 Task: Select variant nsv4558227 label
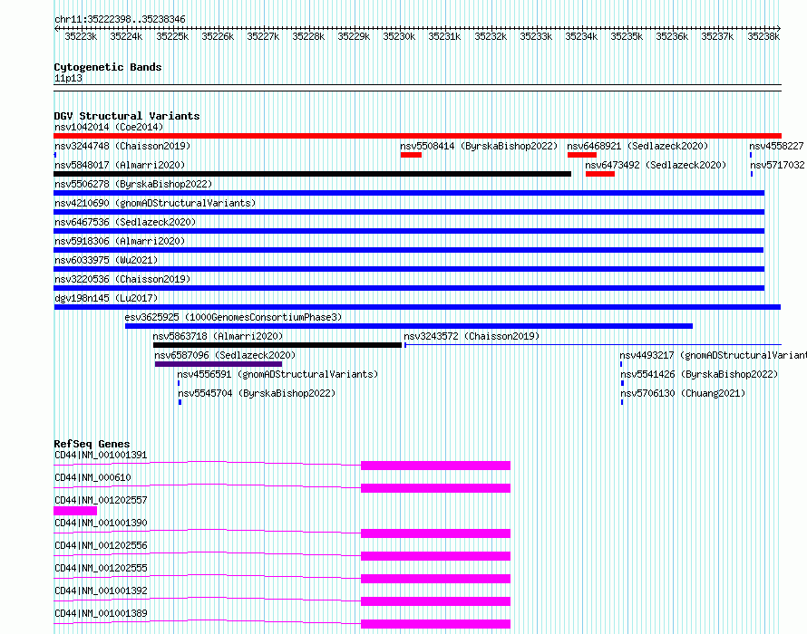(776, 146)
